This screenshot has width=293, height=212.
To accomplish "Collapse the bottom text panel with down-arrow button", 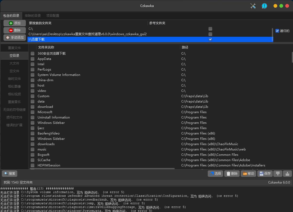I will [278, 174].
